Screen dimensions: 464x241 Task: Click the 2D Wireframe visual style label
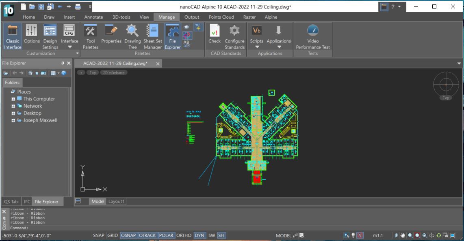click(113, 73)
